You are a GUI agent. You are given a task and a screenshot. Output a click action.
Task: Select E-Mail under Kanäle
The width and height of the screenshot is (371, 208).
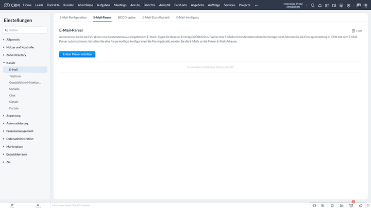[x=25, y=69]
